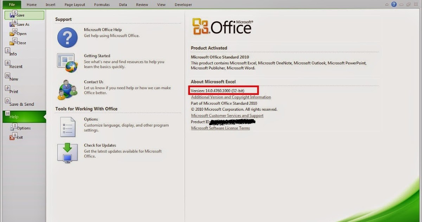Click the Microsoft Office Standard 2010 text

tap(220, 57)
